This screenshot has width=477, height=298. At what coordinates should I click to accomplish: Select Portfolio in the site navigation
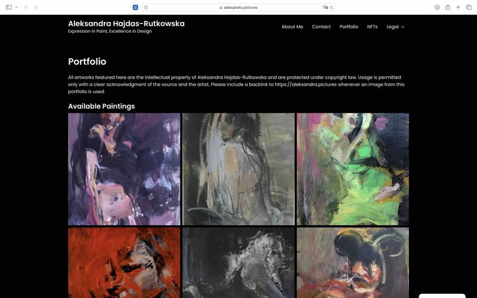click(349, 27)
